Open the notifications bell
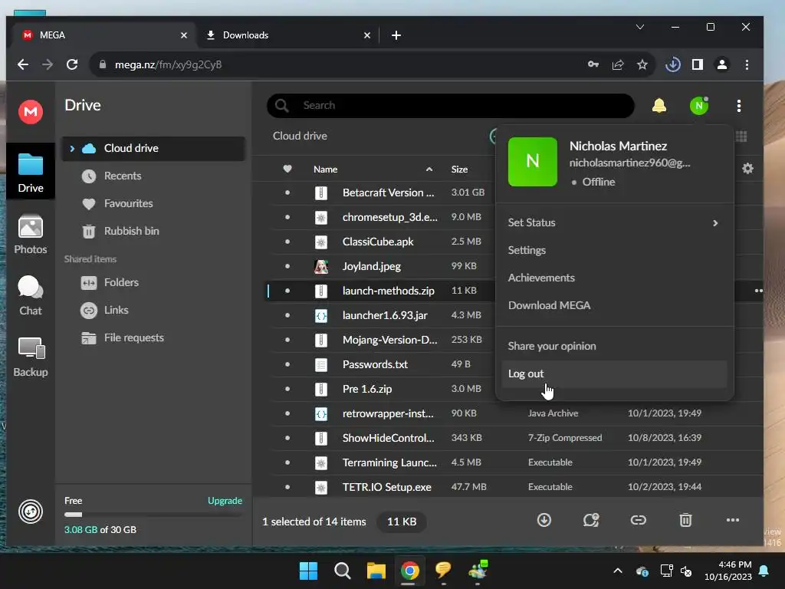This screenshot has width=785, height=589. (659, 106)
